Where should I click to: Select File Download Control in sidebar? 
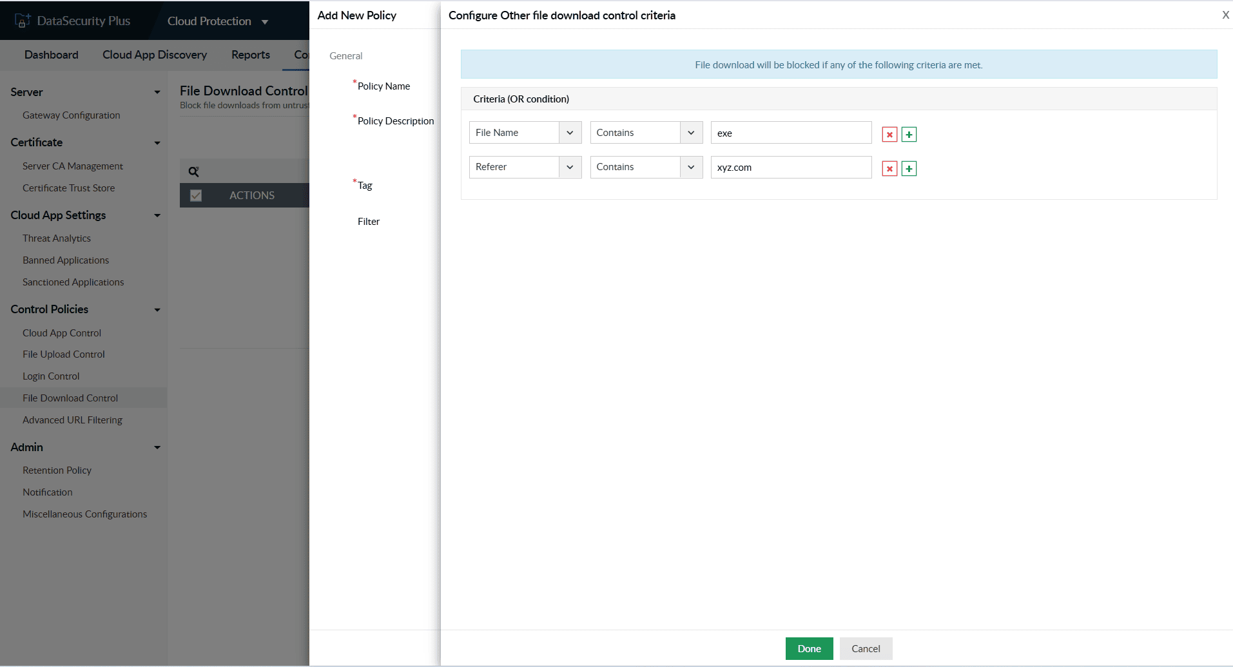[70, 398]
